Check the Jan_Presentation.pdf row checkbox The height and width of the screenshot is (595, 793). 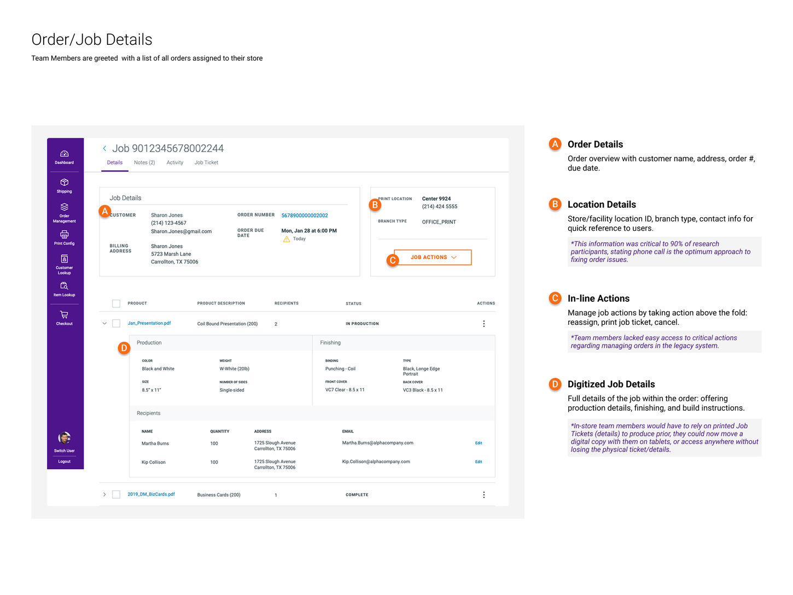point(116,324)
